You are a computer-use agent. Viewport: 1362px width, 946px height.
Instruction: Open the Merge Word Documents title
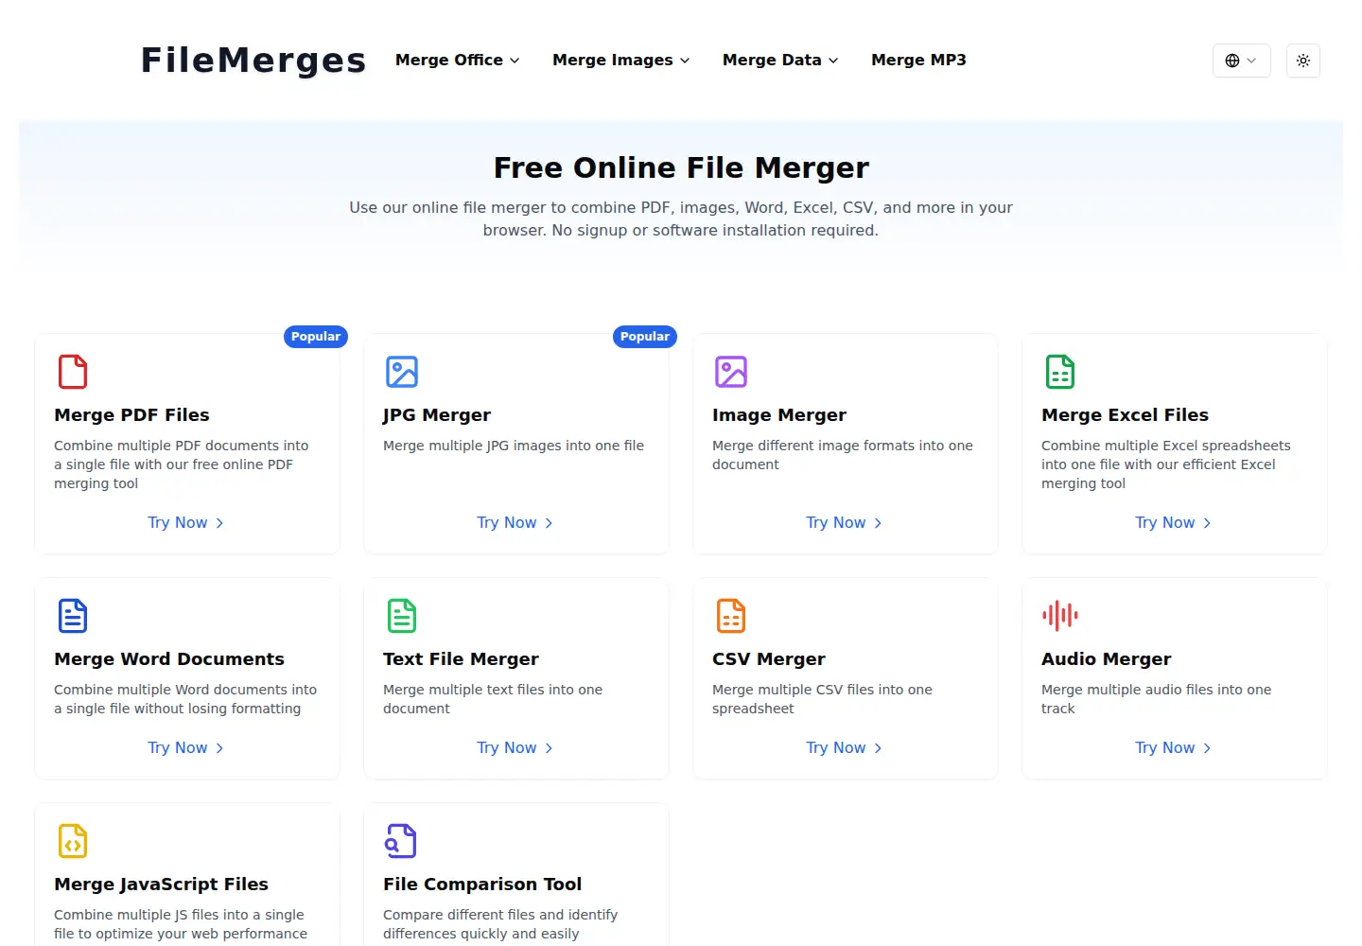pos(169,658)
